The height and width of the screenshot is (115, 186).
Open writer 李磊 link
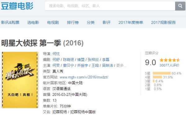coord(106,60)
